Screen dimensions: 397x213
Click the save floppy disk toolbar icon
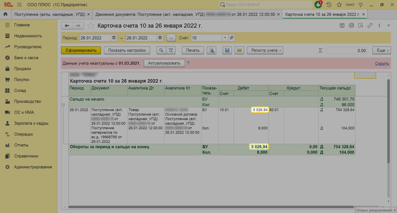point(227,50)
